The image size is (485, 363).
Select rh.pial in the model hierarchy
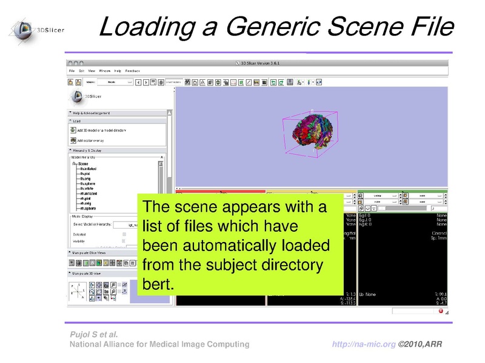click(85, 198)
